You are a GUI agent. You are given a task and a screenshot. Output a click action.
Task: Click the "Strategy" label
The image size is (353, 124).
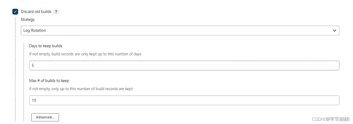[28, 20]
